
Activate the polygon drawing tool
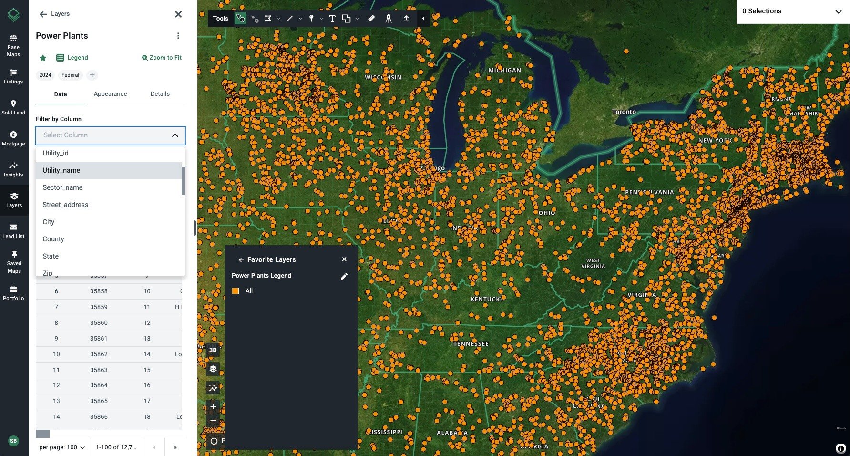click(x=268, y=19)
